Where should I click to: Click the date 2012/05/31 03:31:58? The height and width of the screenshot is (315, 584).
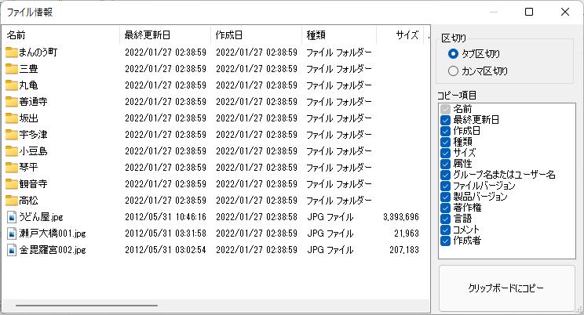(x=166, y=234)
